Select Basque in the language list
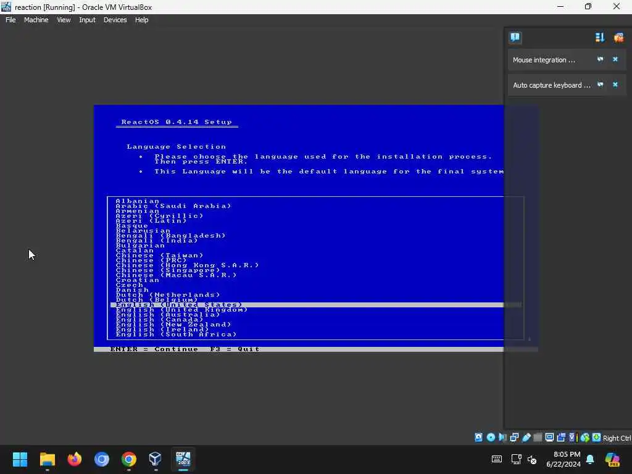The height and width of the screenshot is (474, 632). [x=132, y=225]
